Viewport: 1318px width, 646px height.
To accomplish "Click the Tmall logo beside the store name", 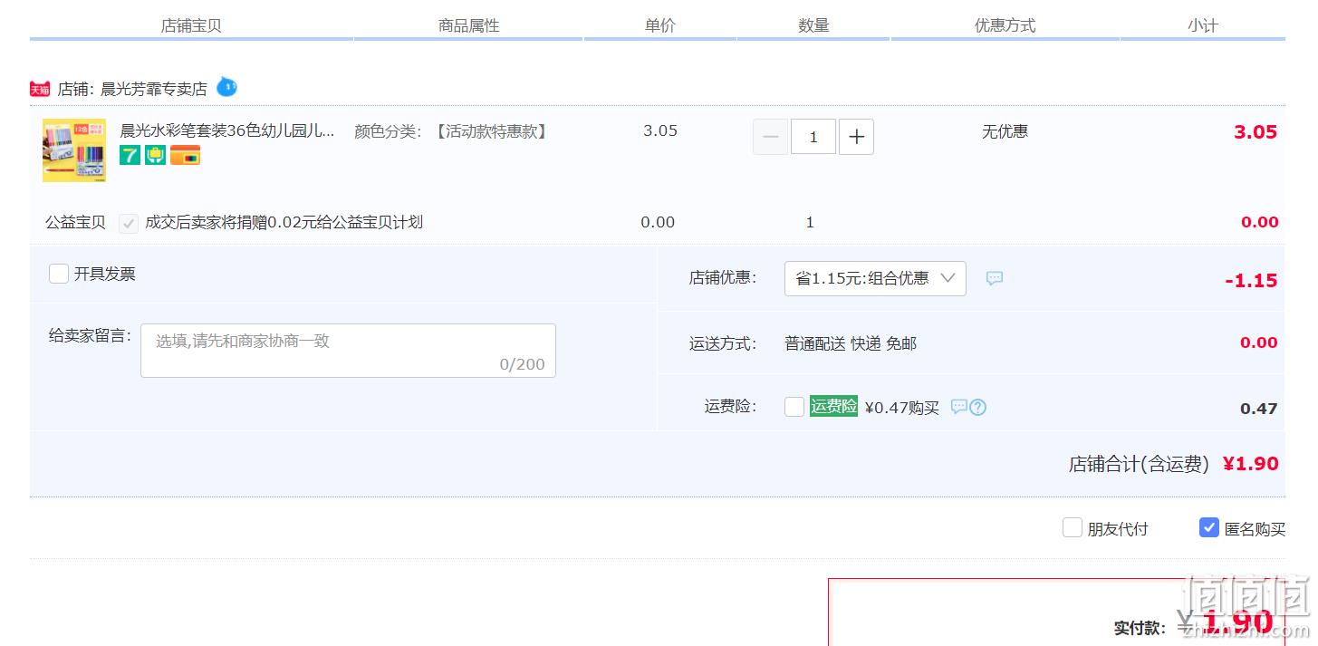I will pos(40,89).
